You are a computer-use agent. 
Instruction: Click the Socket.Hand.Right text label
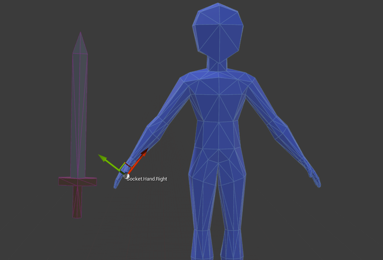coord(147,179)
